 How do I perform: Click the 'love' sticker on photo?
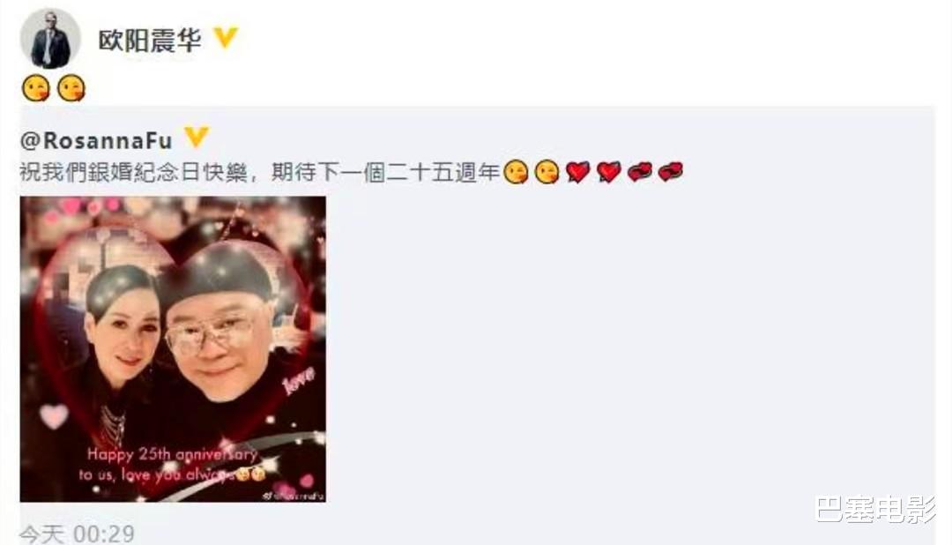[x=300, y=381]
